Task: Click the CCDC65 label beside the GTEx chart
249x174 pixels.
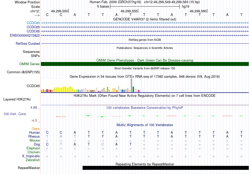Action: click(x=33, y=86)
